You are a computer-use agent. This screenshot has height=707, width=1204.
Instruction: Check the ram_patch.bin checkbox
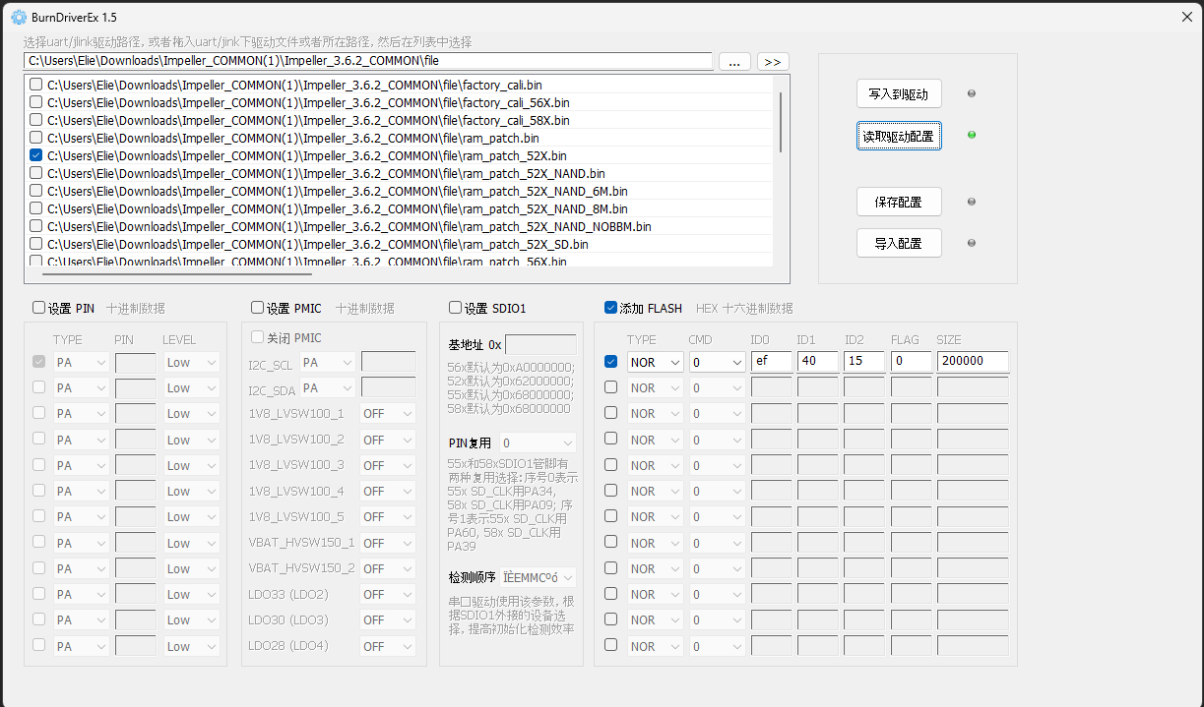tap(36, 138)
